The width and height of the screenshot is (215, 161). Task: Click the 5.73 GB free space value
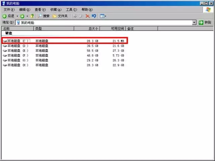pos(118,55)
